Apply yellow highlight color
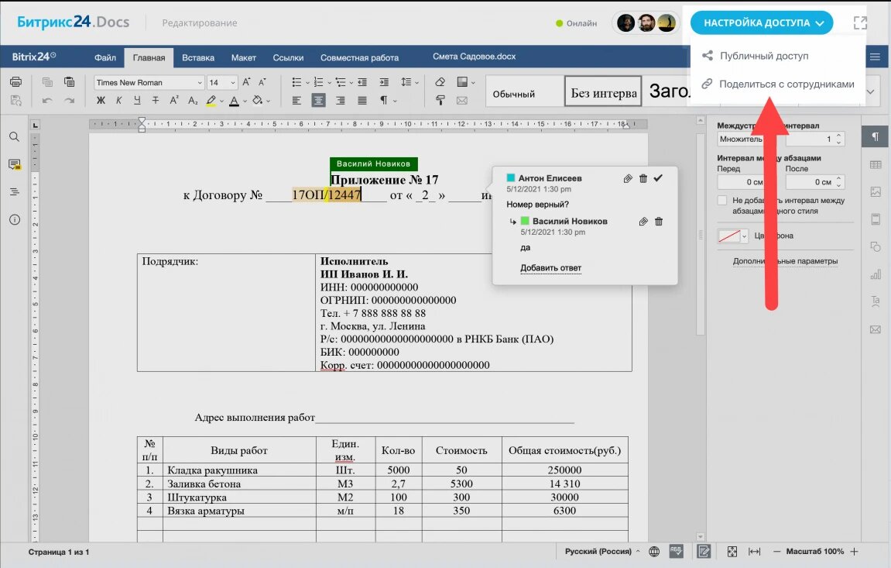 pos(211,101)
